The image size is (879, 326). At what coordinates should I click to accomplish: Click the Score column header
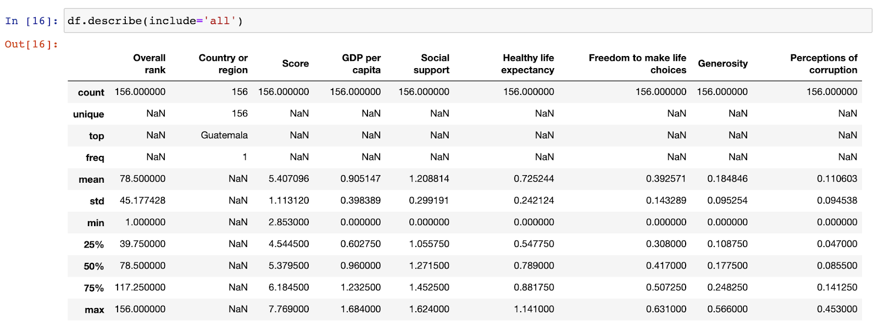(296, 64)
